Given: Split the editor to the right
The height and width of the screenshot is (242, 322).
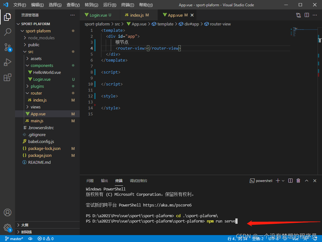Looking at the screenshot, I should click(307, 15).
